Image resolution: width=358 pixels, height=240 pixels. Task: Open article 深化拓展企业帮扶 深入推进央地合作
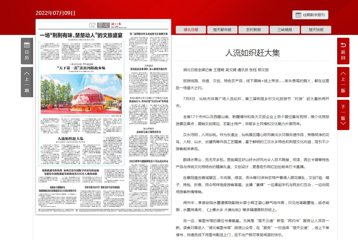pos(149,69)
